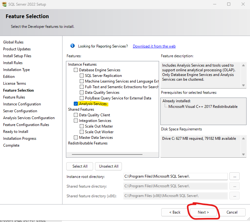The width and height of the screenshot is (250, 222).
Task: Proceed with the Next button
Action: pos(203,212)
